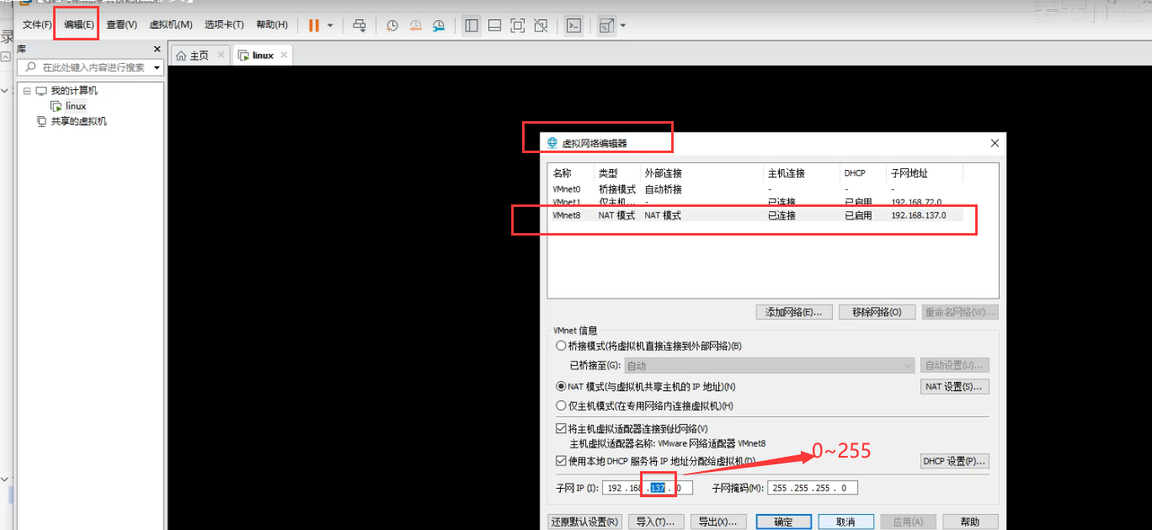Select 我的计算机 in the library tree

[x=74, y=91]
